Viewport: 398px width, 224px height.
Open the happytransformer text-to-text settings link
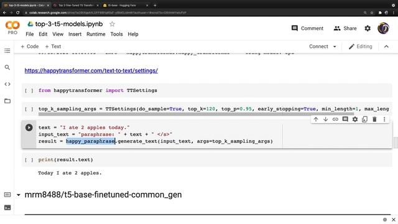tap(91, 70)
